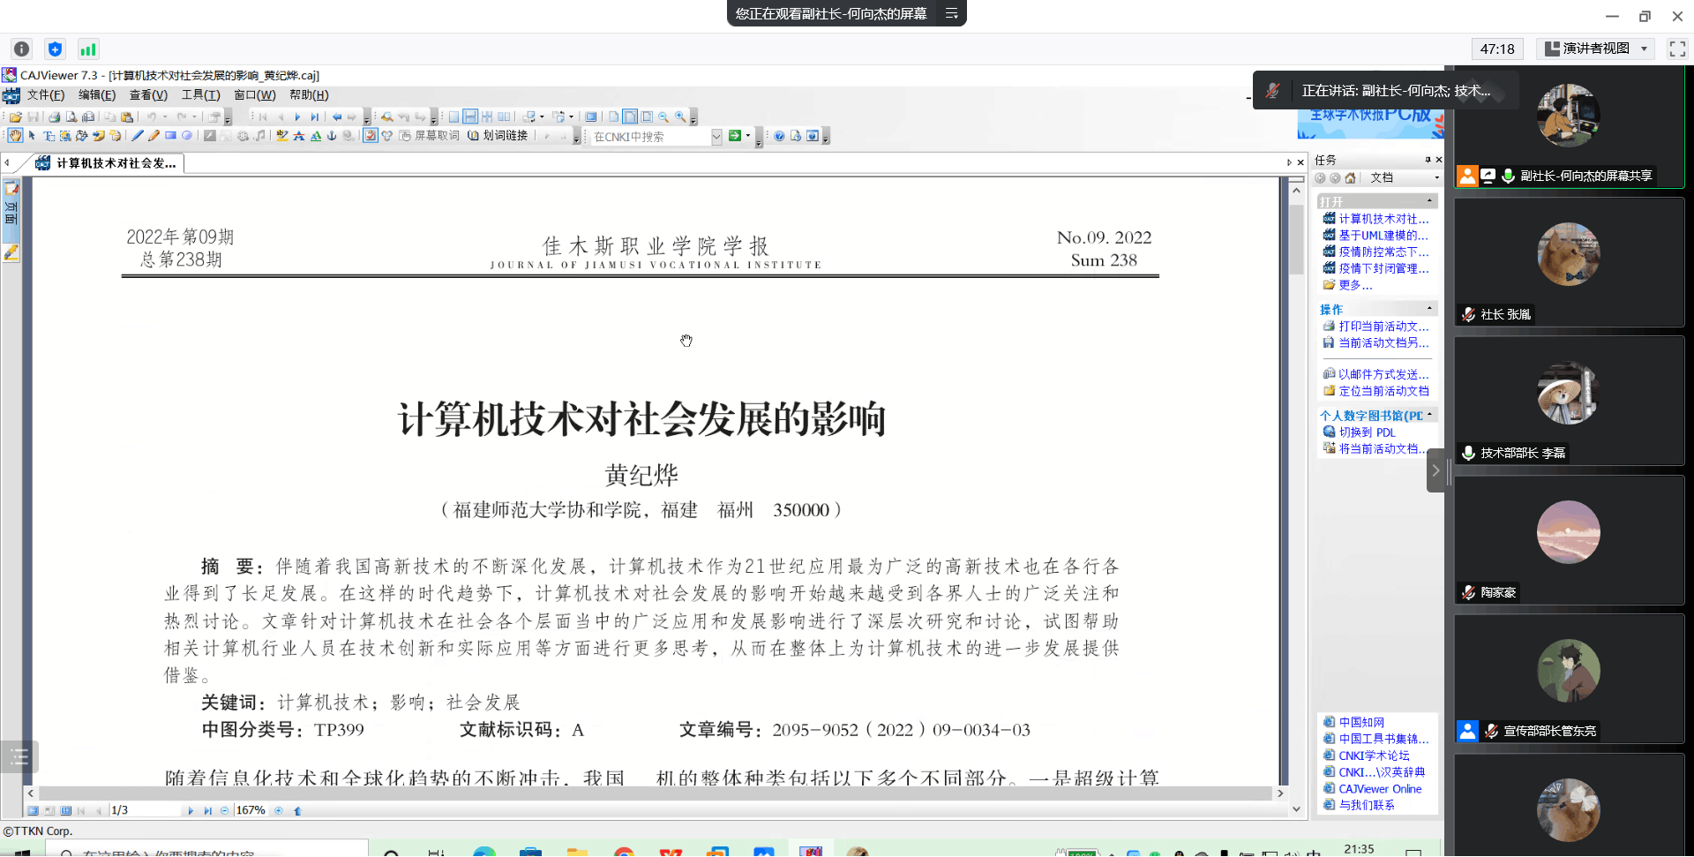Click the document's vertical scrollbar thumb
Image resolution: width=1694 pixels, height=857 pixels.
1296,238
